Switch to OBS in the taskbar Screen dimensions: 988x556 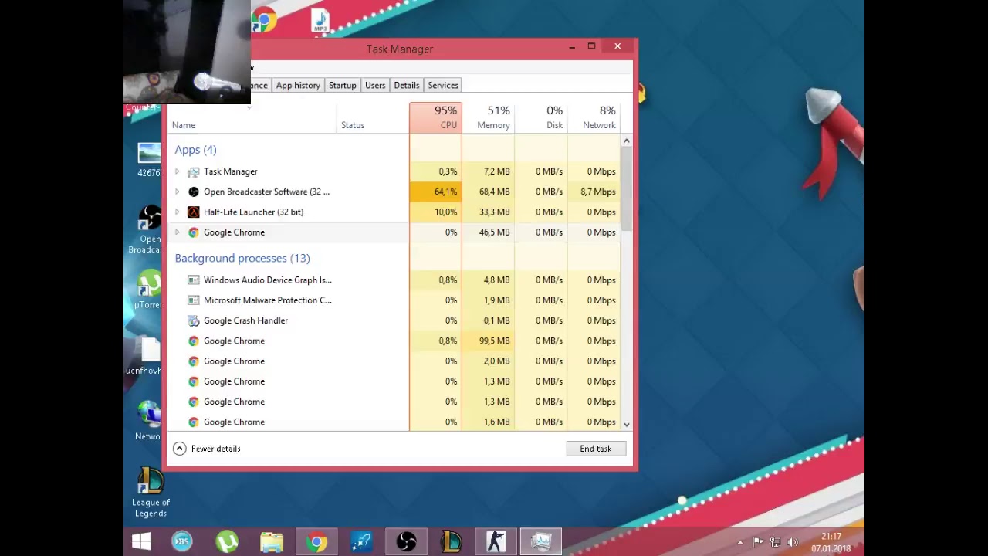[x=407, y=541]
